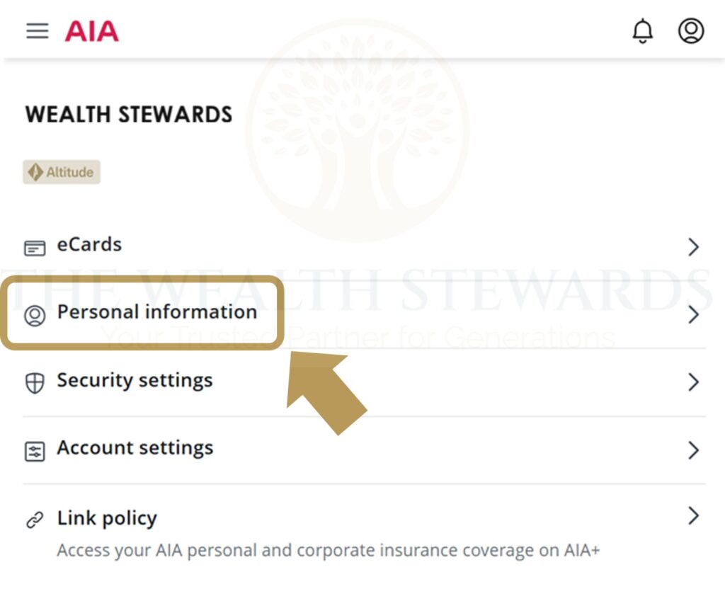Click the Security settings shield icon

click(x=35, y=383)
